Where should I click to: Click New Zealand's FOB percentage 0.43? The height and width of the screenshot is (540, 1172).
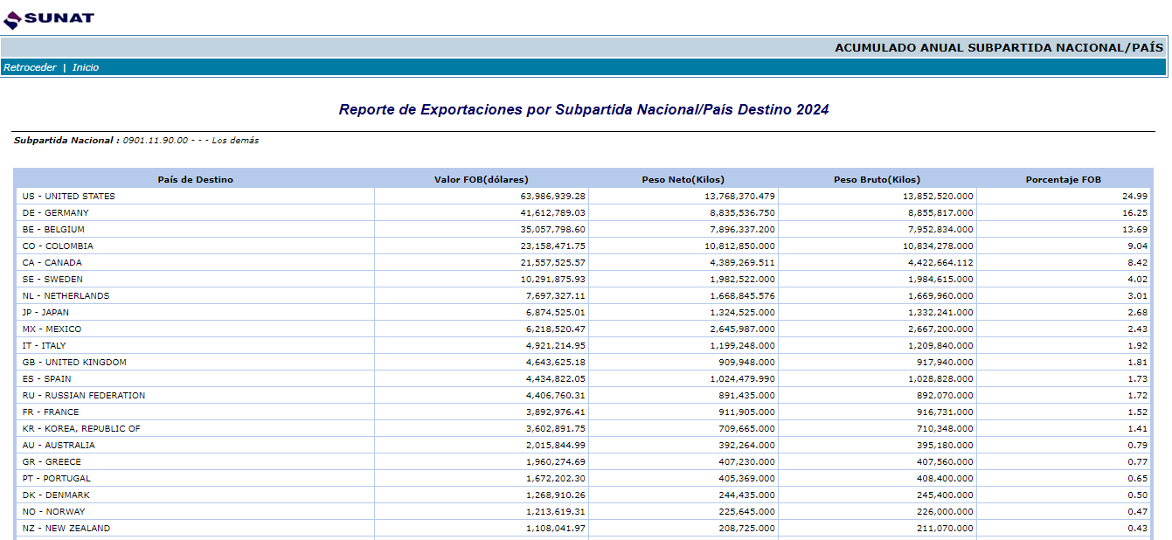1140,529
